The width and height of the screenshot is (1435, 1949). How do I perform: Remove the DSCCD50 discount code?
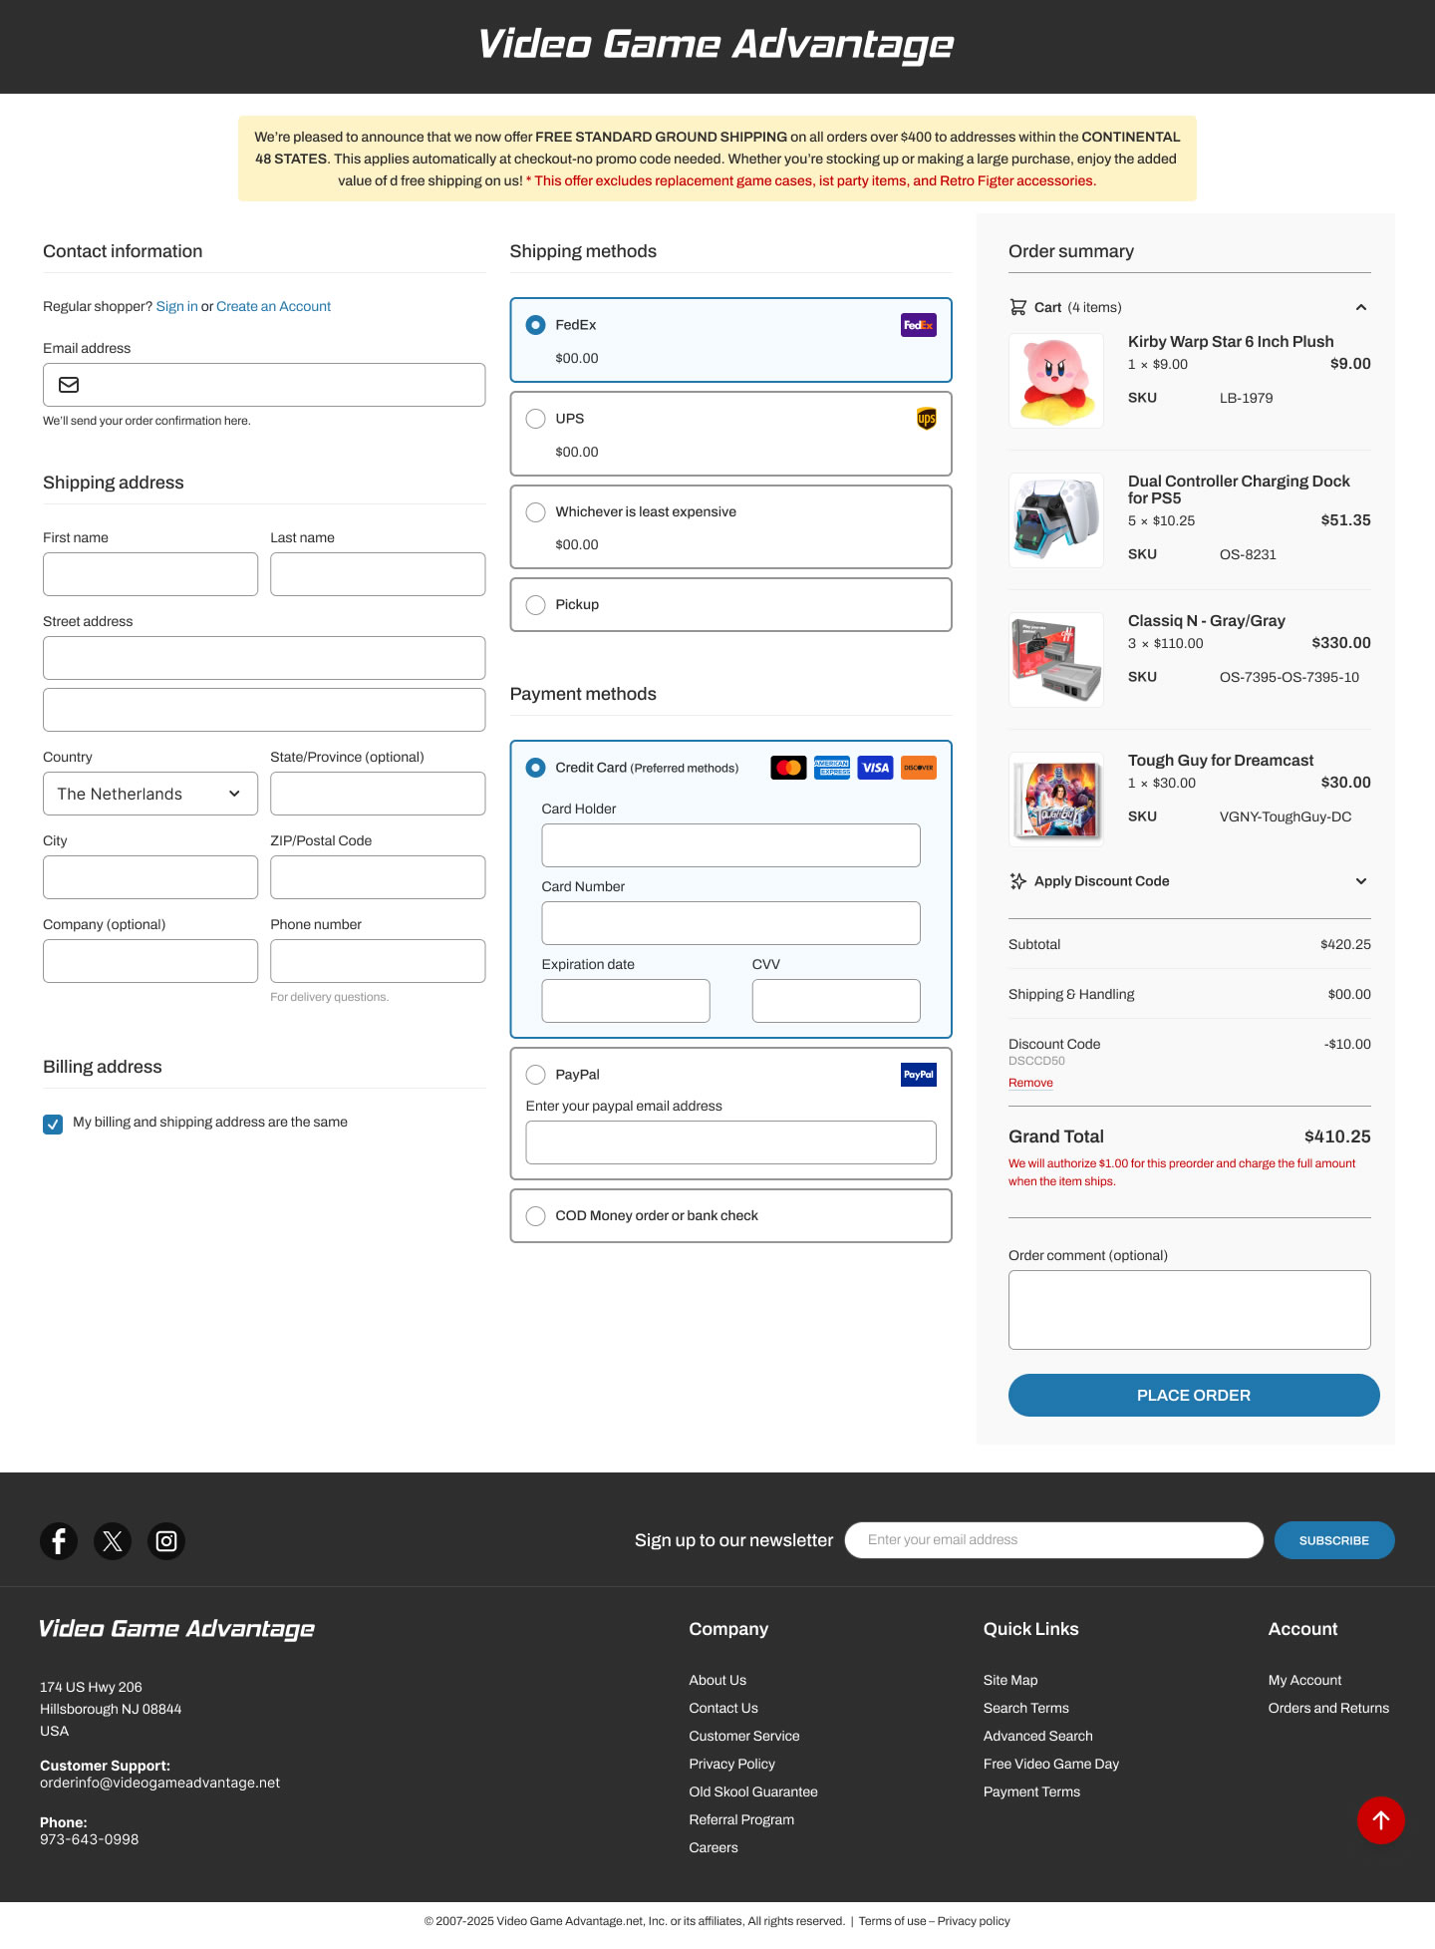coord(1030,1083)
